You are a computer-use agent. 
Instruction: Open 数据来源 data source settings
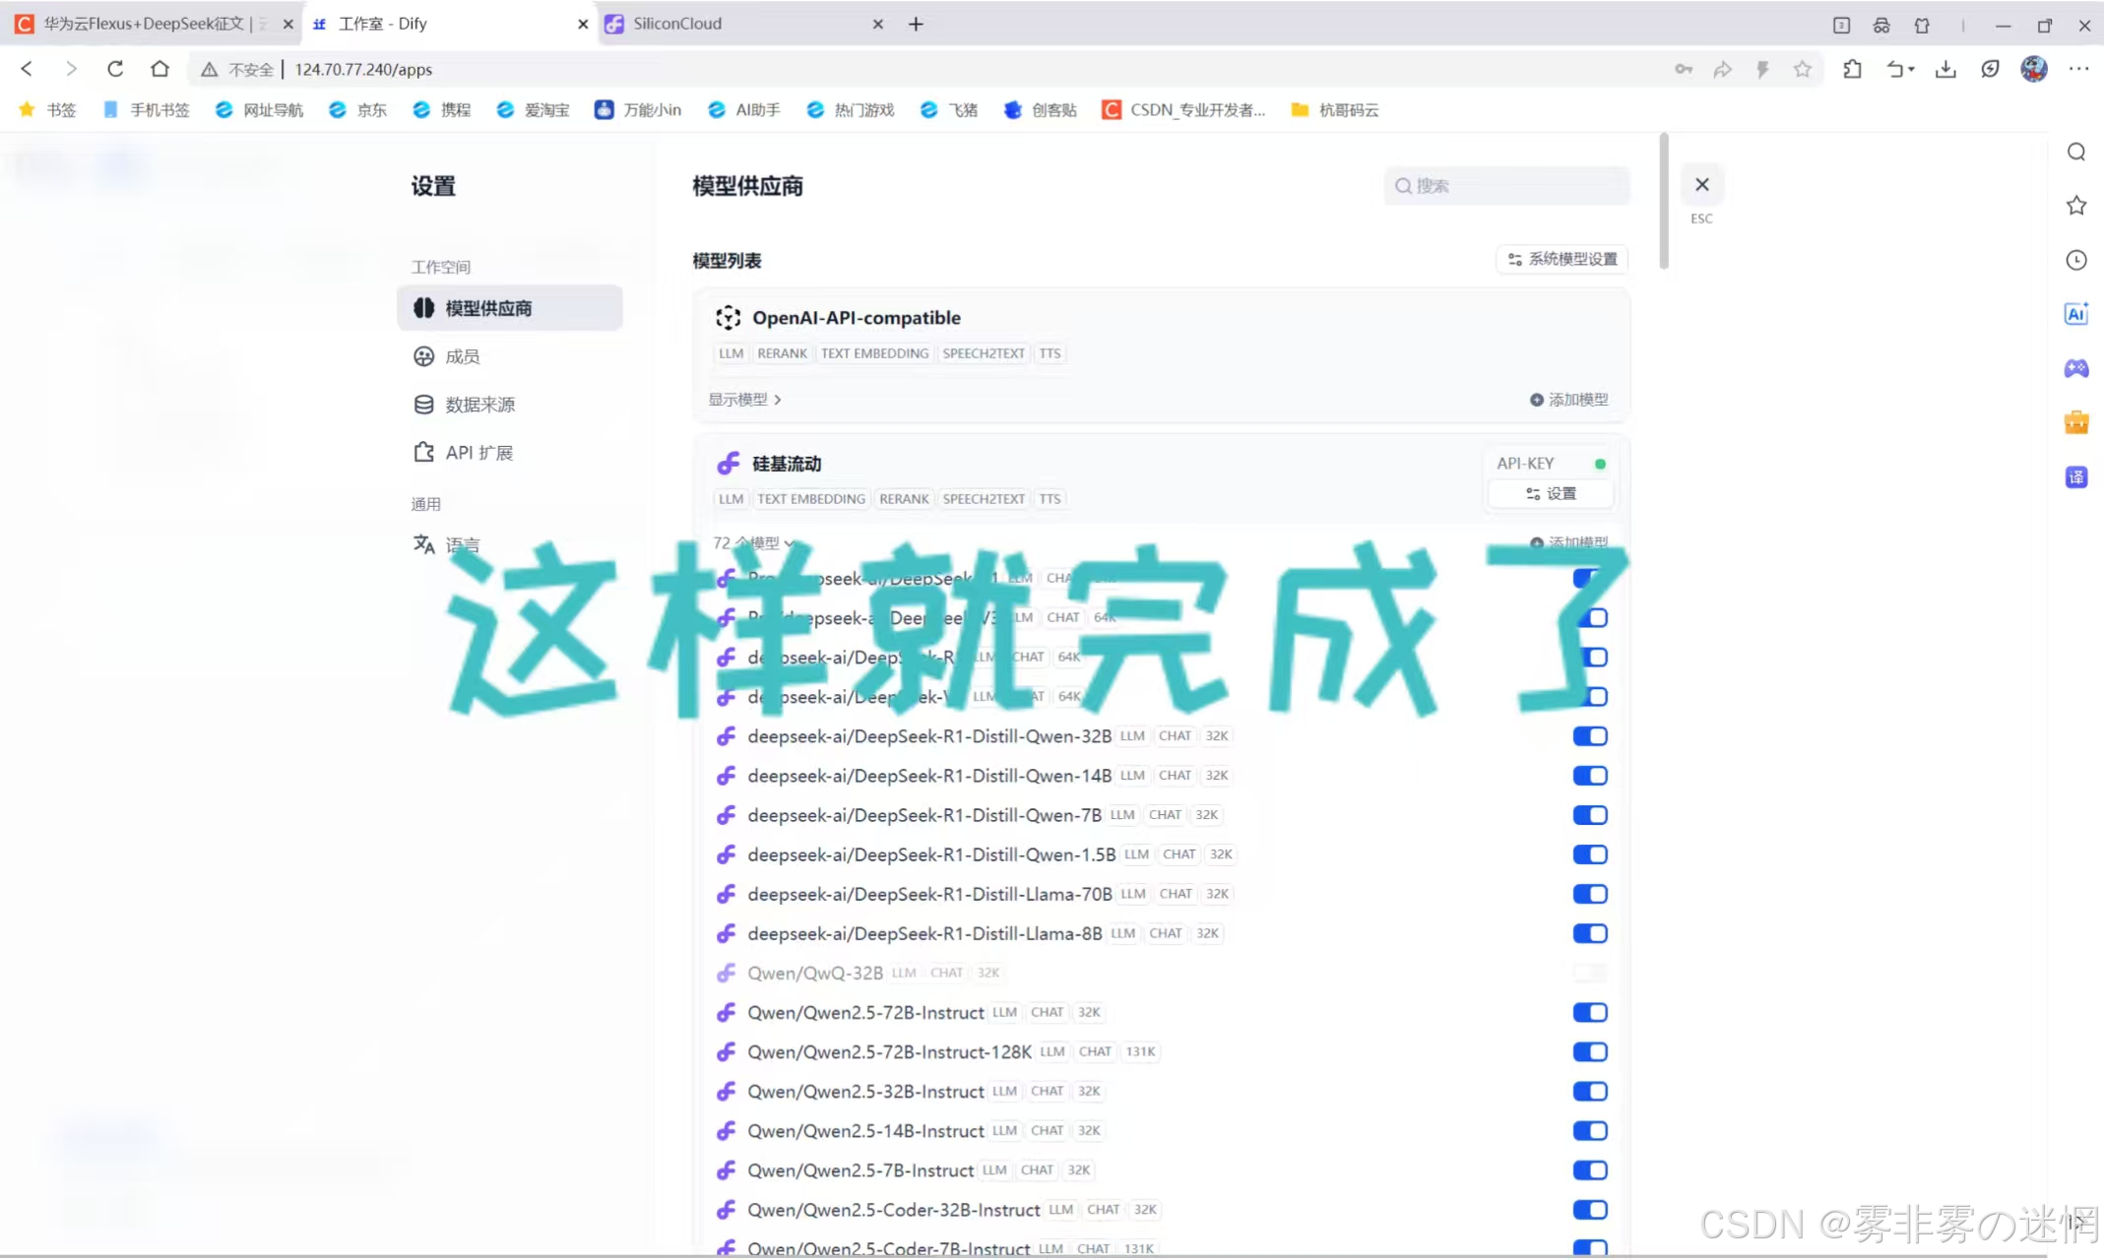pyautogui.click(x=509, y=405)
